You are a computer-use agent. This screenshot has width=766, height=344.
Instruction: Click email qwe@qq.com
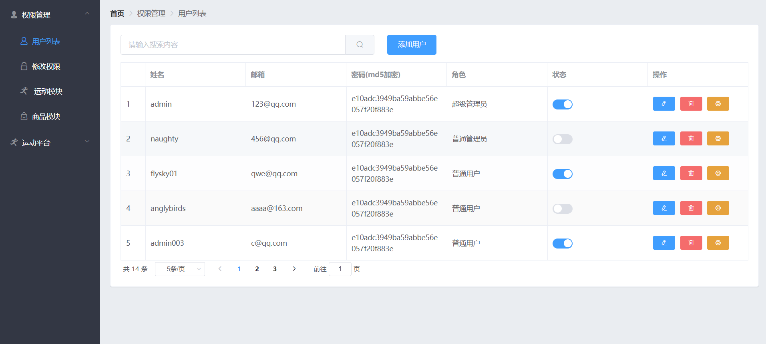pyautogui.click(x=274, y=173)
